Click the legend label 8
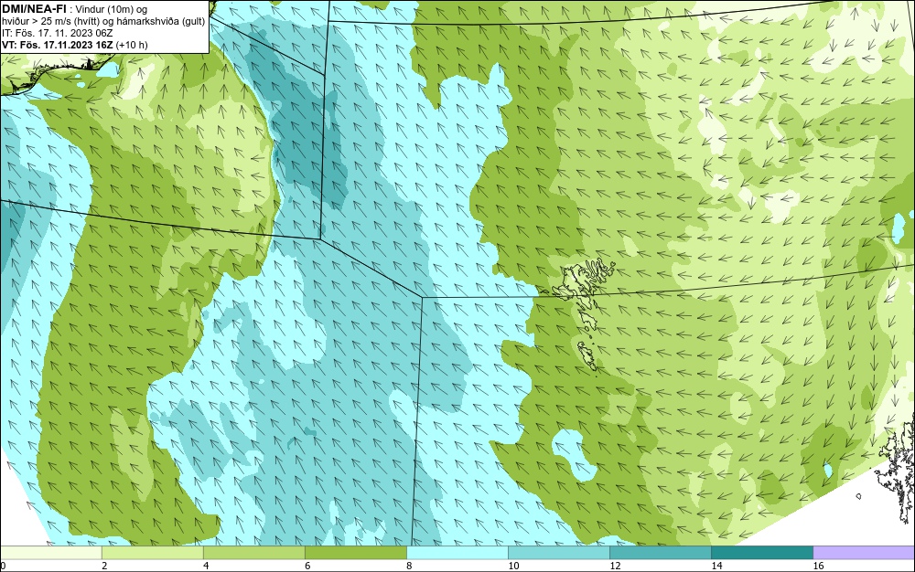Viewport: 915px width, 572px height. click(409, 566)
